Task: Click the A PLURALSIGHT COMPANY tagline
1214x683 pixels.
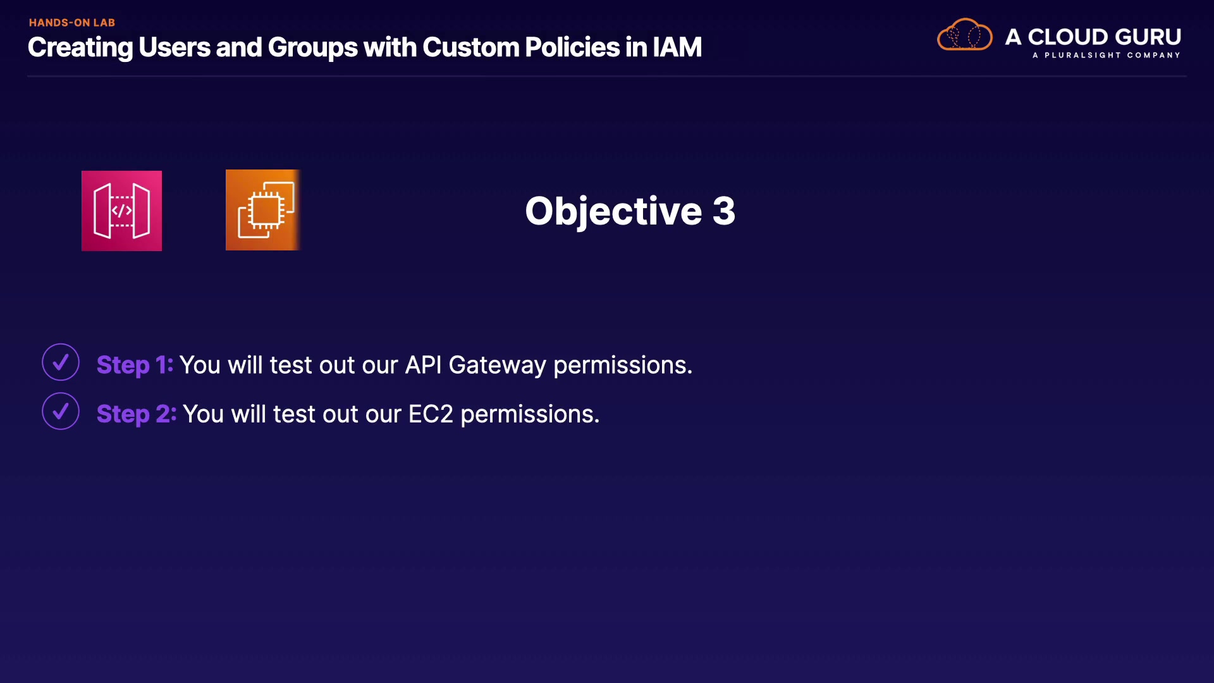Action: point(1106,56)
